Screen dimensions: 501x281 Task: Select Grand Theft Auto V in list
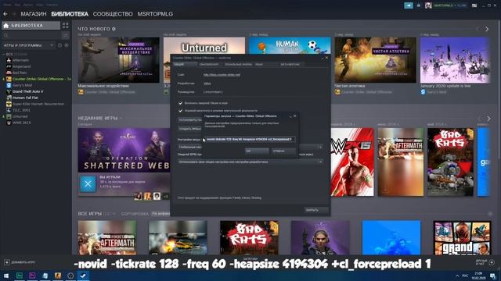click(x=28, y=91)
